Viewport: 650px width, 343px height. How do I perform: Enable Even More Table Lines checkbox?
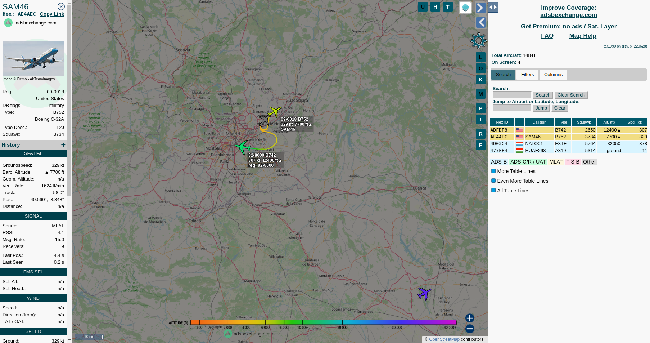click(493, 181)
